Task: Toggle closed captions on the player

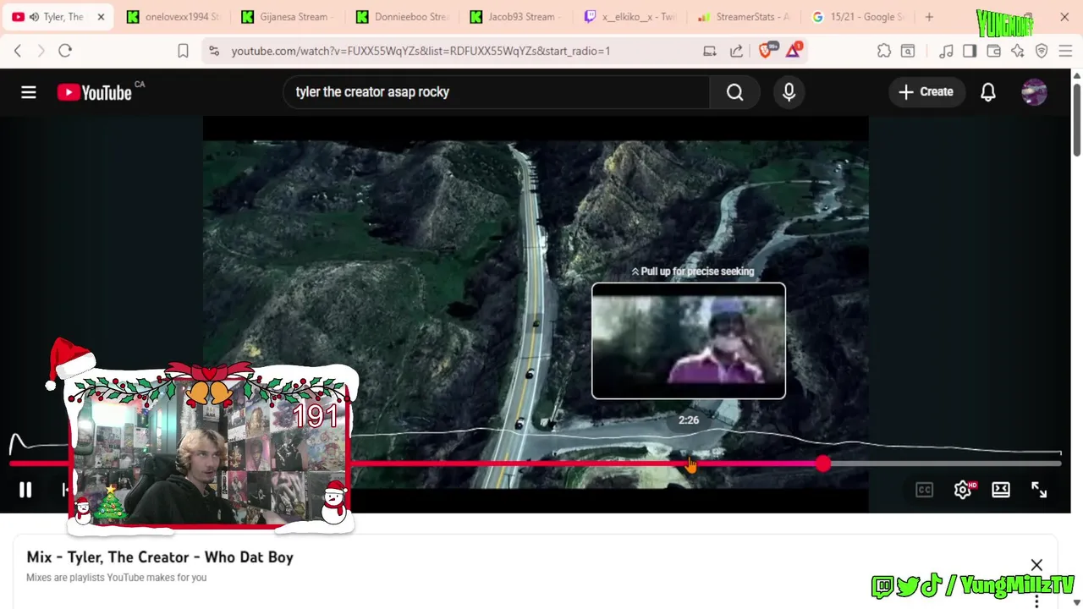Action: [x=924, y=490]
